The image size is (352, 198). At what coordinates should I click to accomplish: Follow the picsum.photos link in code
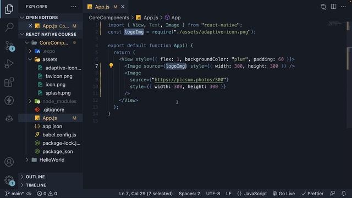pos(189,80)
